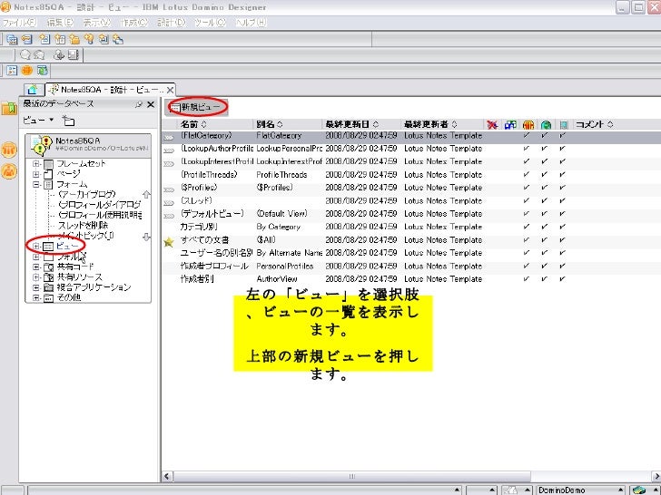Select the (アーカイブログ) form in tree
661x495 pixels.
pos(87,194)
